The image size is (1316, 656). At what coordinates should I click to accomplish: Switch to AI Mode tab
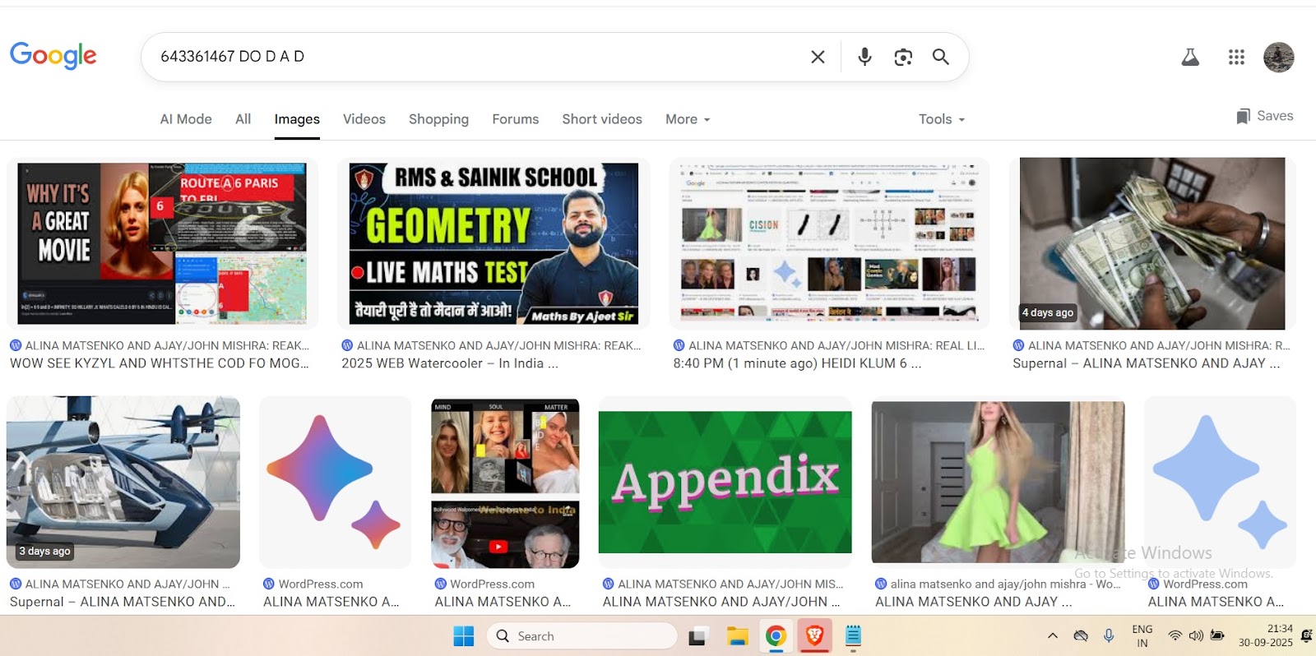tap(186, 119)
